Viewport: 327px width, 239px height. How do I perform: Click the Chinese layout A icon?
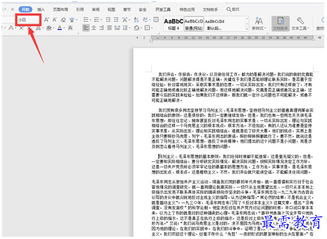125,20
